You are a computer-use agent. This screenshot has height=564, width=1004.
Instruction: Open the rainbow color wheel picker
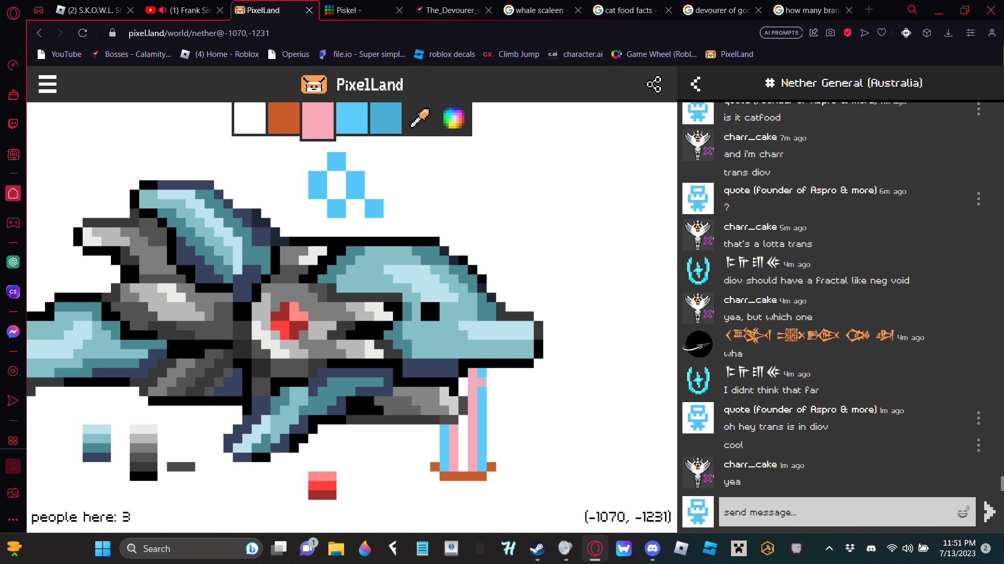click(x=453, y=119)
